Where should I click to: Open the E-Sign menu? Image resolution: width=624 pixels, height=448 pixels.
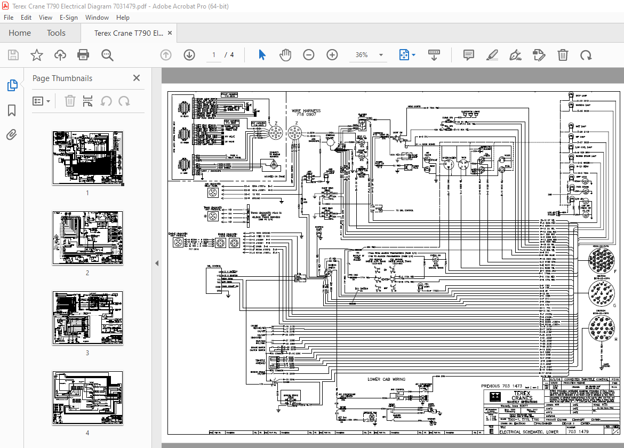pos(68,18)
